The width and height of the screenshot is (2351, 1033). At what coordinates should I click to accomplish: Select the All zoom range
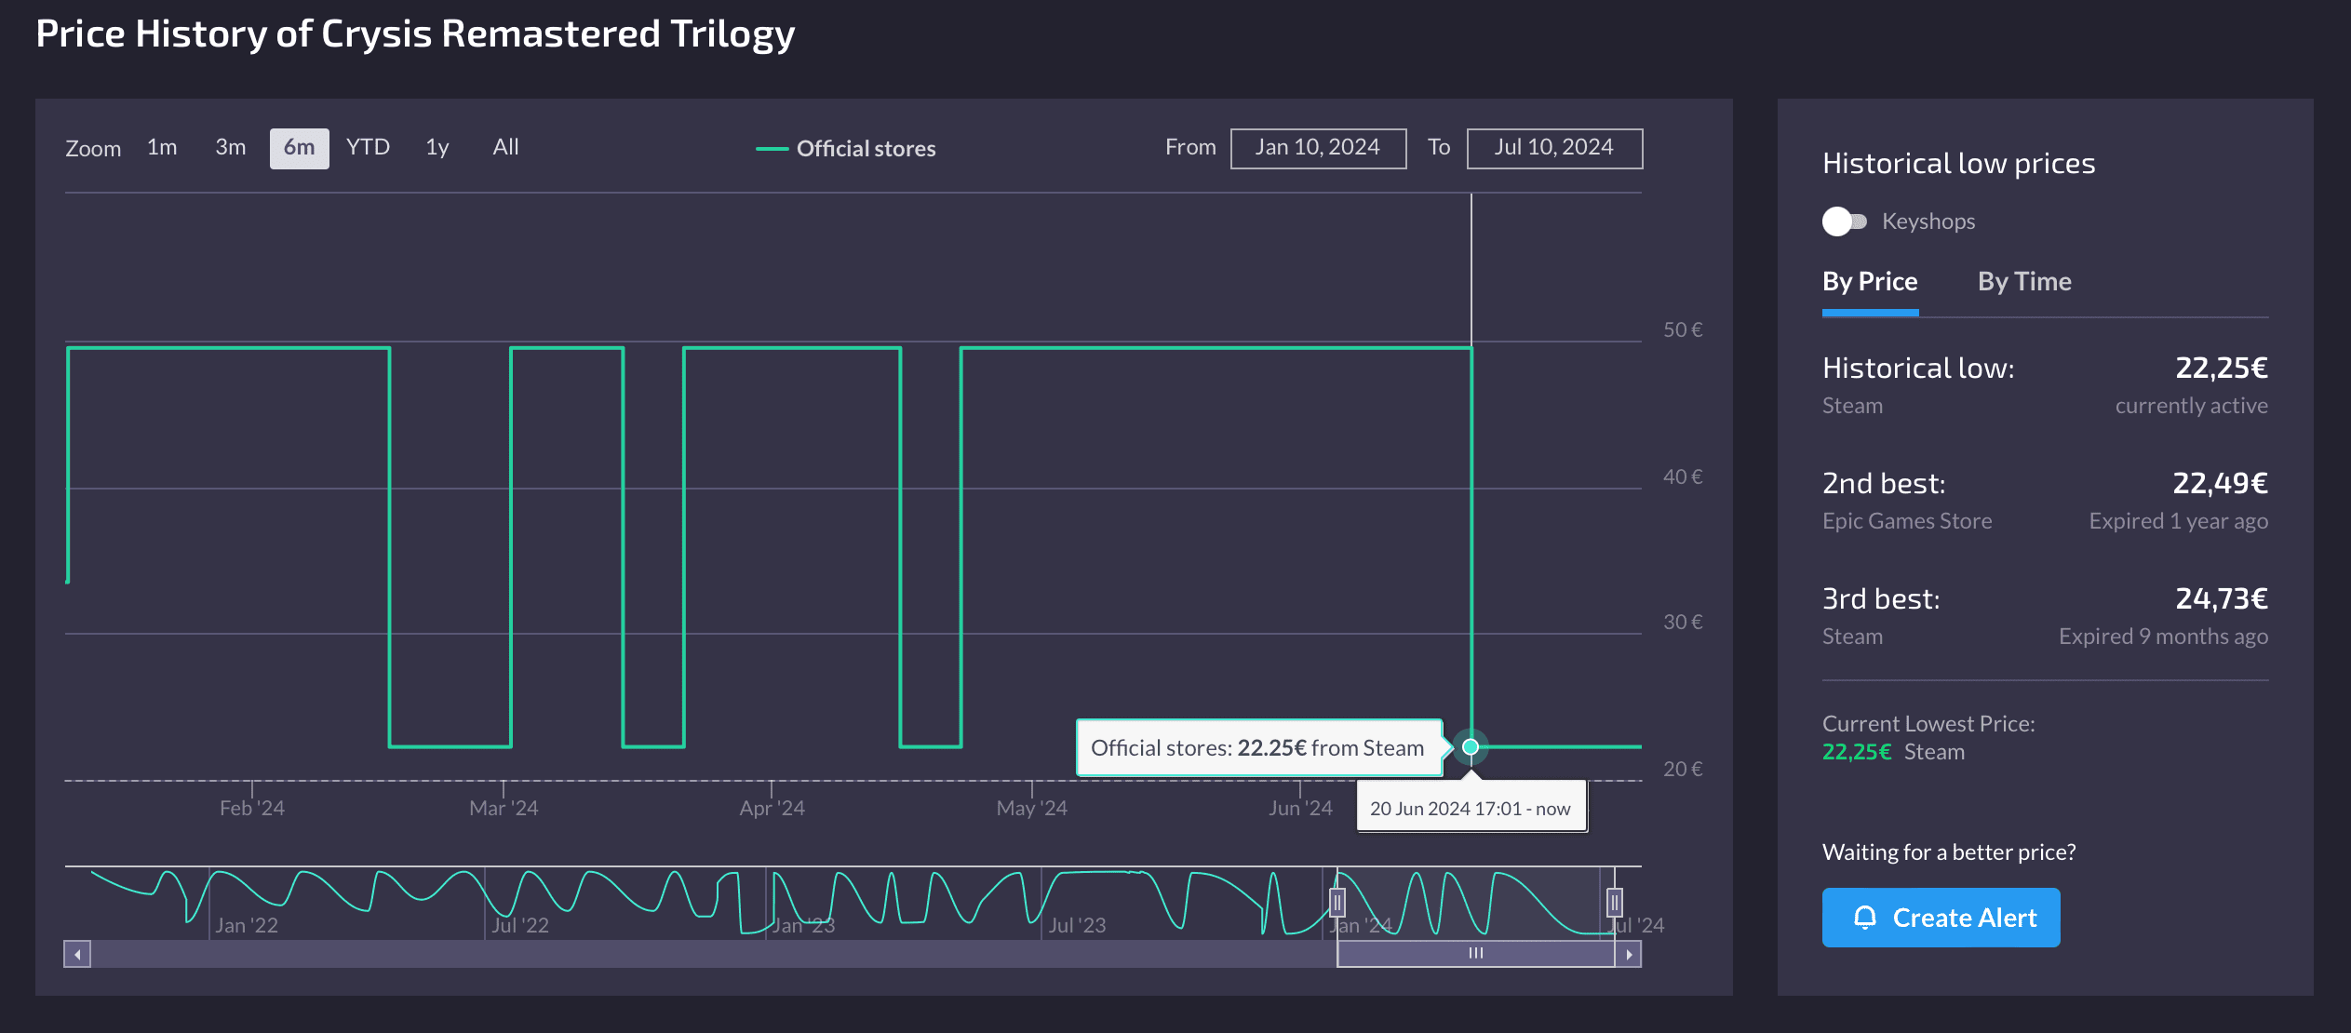point(505,148)
